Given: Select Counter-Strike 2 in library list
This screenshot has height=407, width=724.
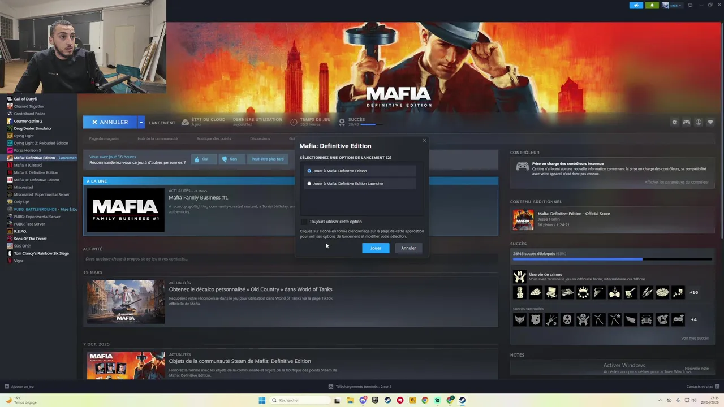Looking at the screenshot, I should click(28, 121).
